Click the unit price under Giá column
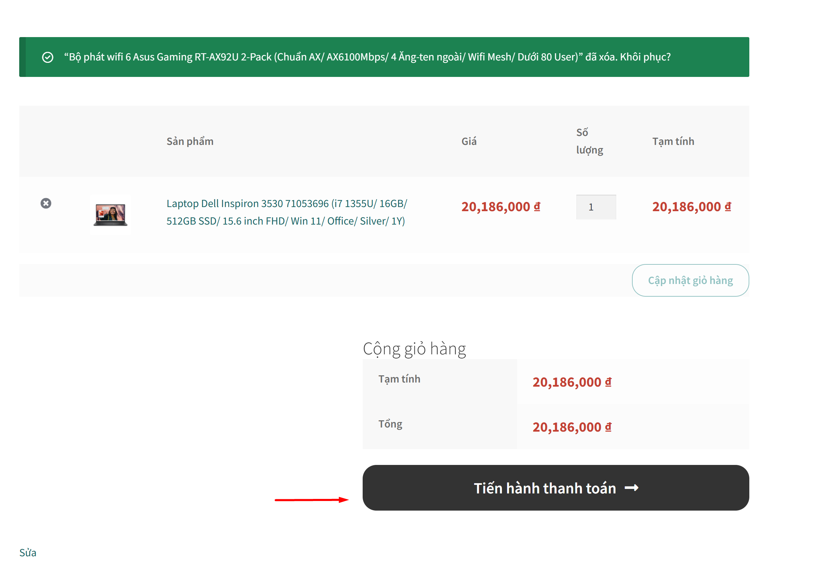Screen dimensions: 820x570 (500, 206)
